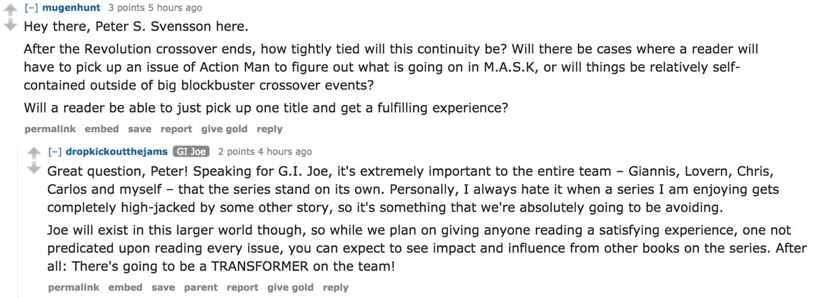819x298 pixels.
Task: Reply to mugenhunt's comment
Action: 269,129
